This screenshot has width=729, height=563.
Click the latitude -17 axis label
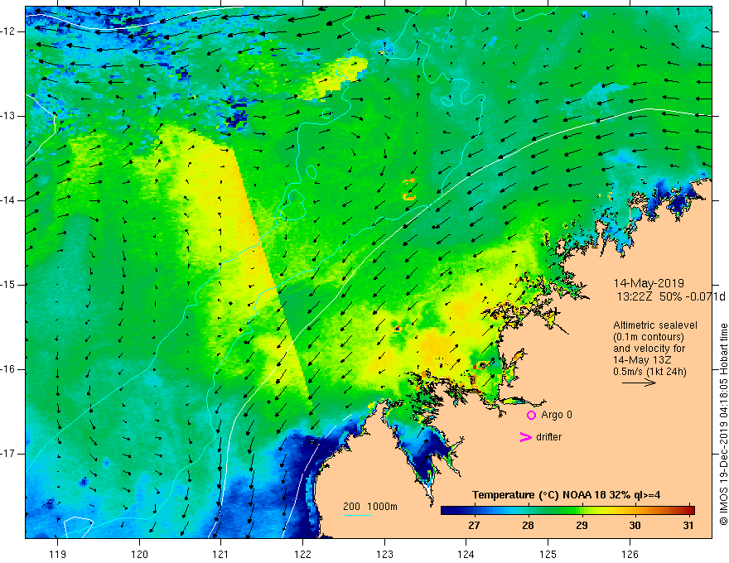point(9,454)
